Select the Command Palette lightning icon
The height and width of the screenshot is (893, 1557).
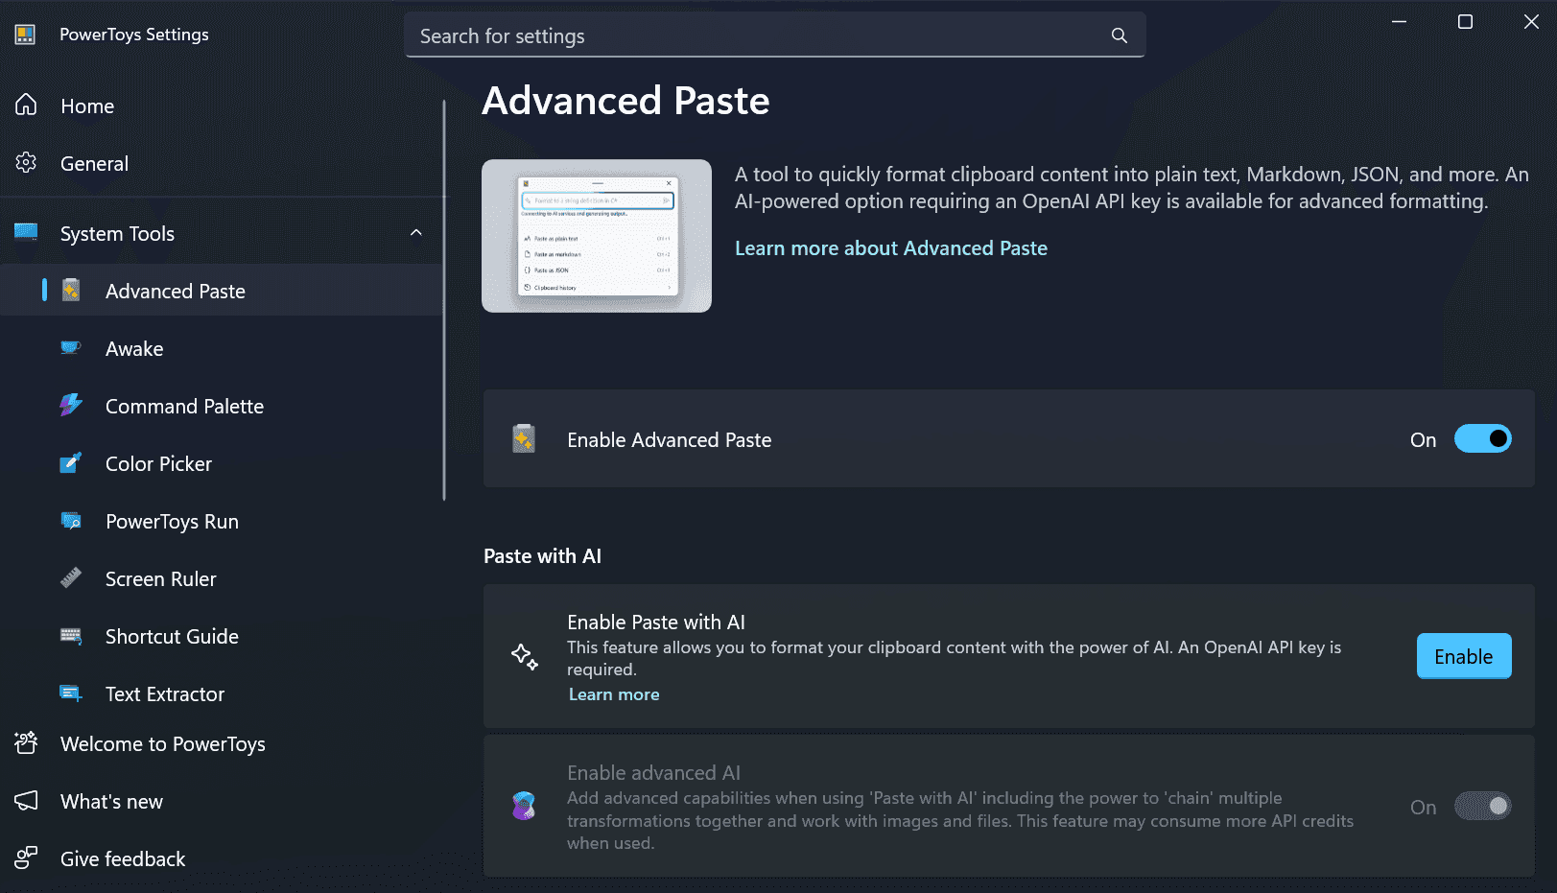71,406
